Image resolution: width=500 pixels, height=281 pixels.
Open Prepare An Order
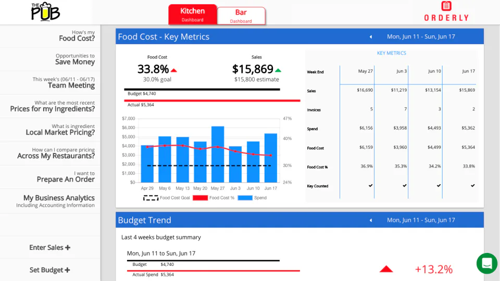pos(50,177)
